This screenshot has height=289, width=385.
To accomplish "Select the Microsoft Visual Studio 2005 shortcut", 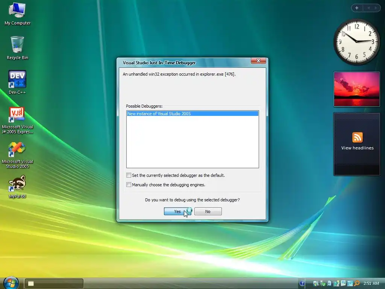I will (x=17, y=155).
